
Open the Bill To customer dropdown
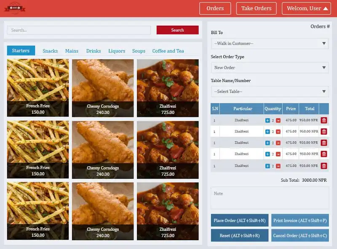pyautogui.click(x=270, y=43)
